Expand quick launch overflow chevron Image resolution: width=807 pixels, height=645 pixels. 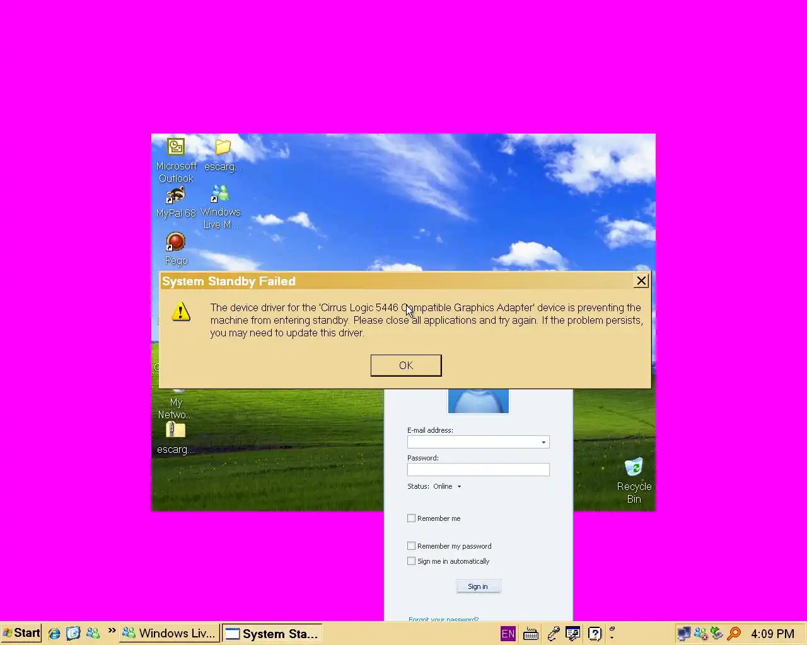coord(112,631)
